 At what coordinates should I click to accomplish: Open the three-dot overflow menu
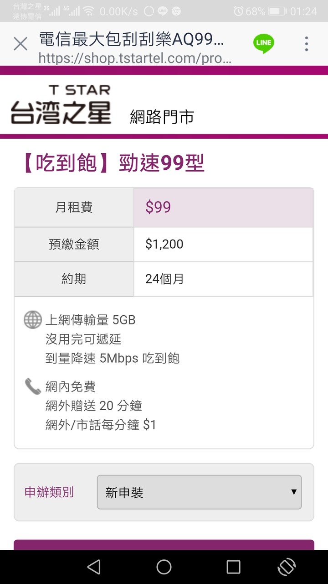[307, 44]
